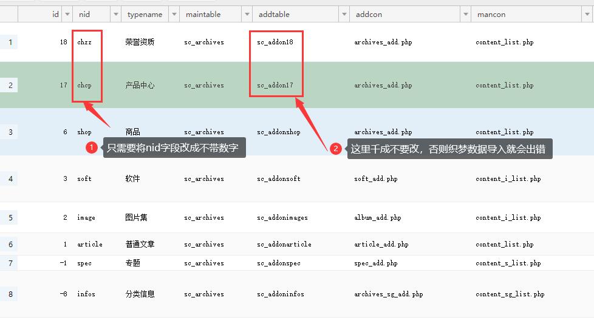Viewport: 594px width, 323px height.
Task: Click the addcon cell 'article_add.php'
Action: (381, 244)
